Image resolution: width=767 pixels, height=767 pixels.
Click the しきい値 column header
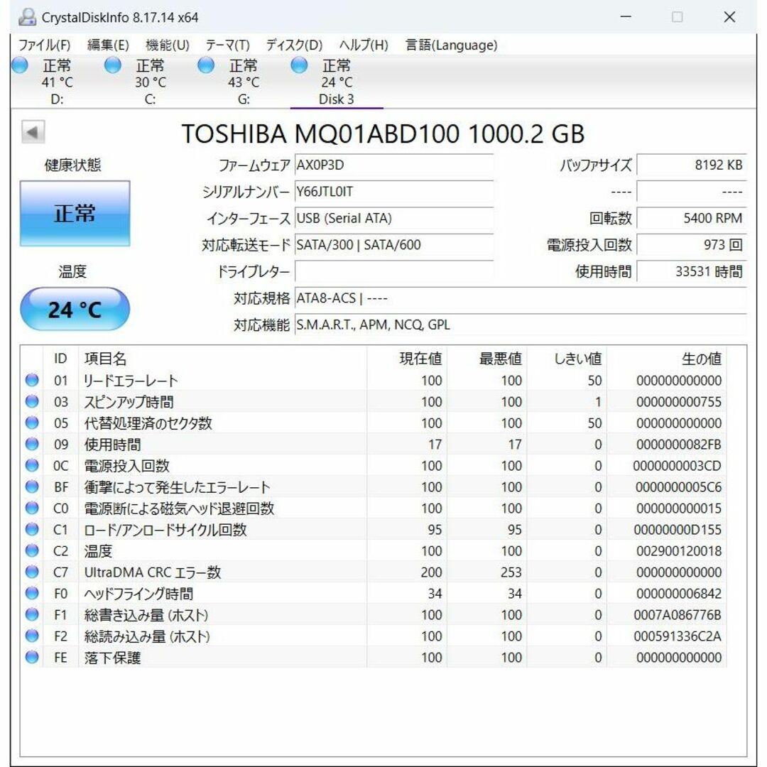click(x=567, y=359)
